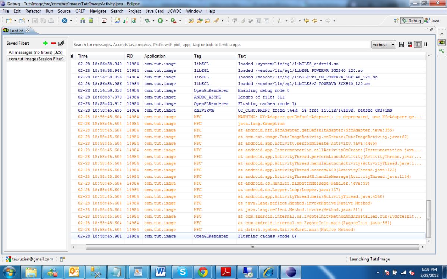Click the New file toolbar icon
This screenshot has height=279, width=447.
[x=9, y=21]
